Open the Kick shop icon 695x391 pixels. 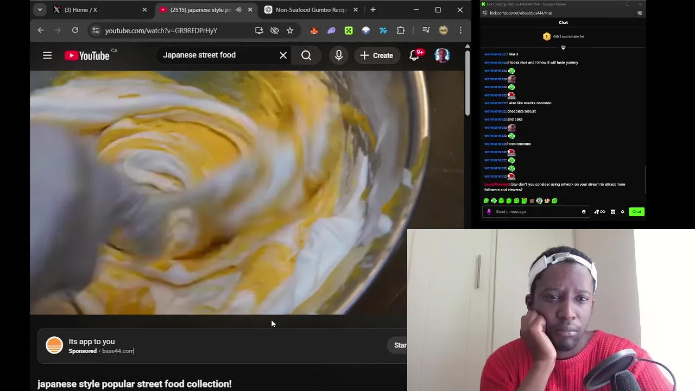click(612, 212)
